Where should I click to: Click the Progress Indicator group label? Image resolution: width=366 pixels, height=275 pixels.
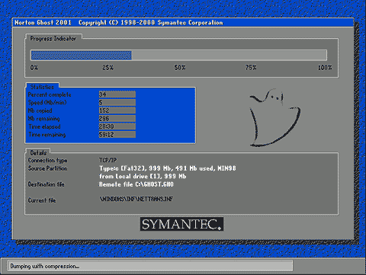pos(53,39)
